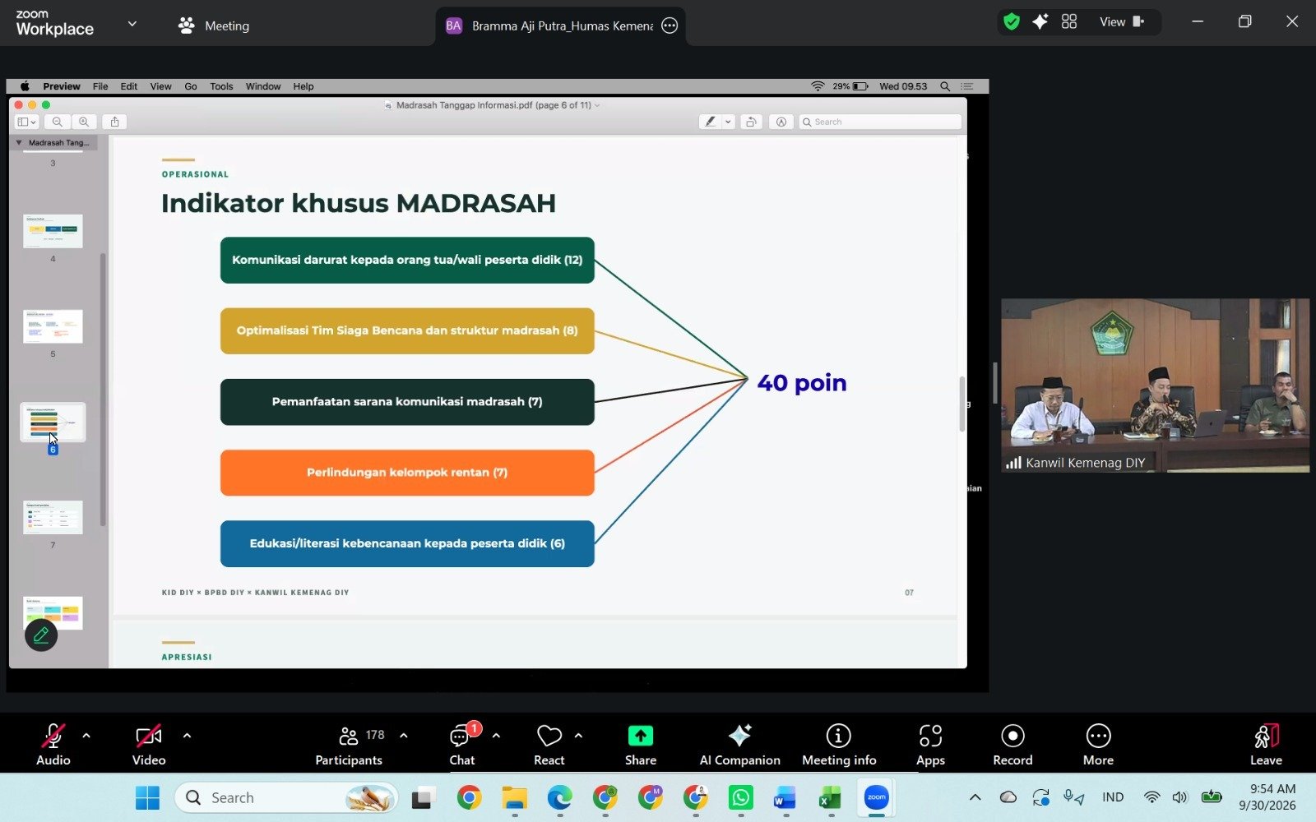Show hidden system tray icons chevron
The width and height of the screenshot is (1316, 822).
[975, 797]
